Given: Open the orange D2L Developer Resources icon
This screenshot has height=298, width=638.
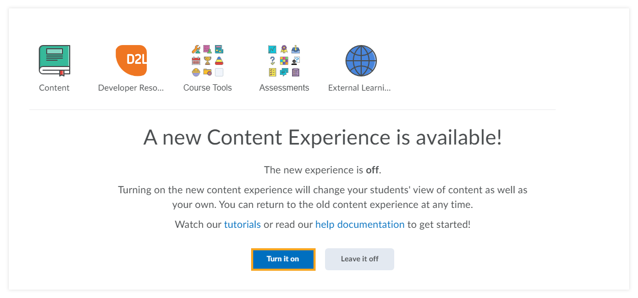Looking at the screenshot, I should pyautogui.click(x=131, y=61).
